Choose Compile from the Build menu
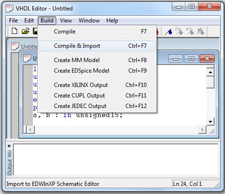The height and width of the screenshot is (194, 225). (x=97, y=32)
